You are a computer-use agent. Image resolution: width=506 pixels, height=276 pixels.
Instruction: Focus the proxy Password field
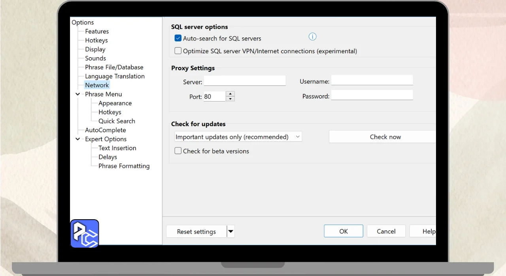pyautogui.click(x=372, y=95)
